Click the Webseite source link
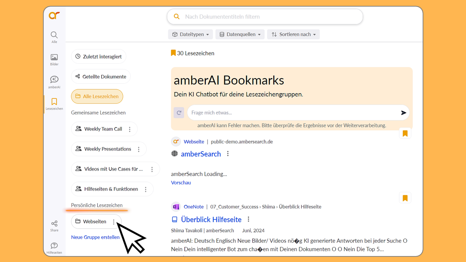Viewport: 466px width, 262px height. pos(194,142)
